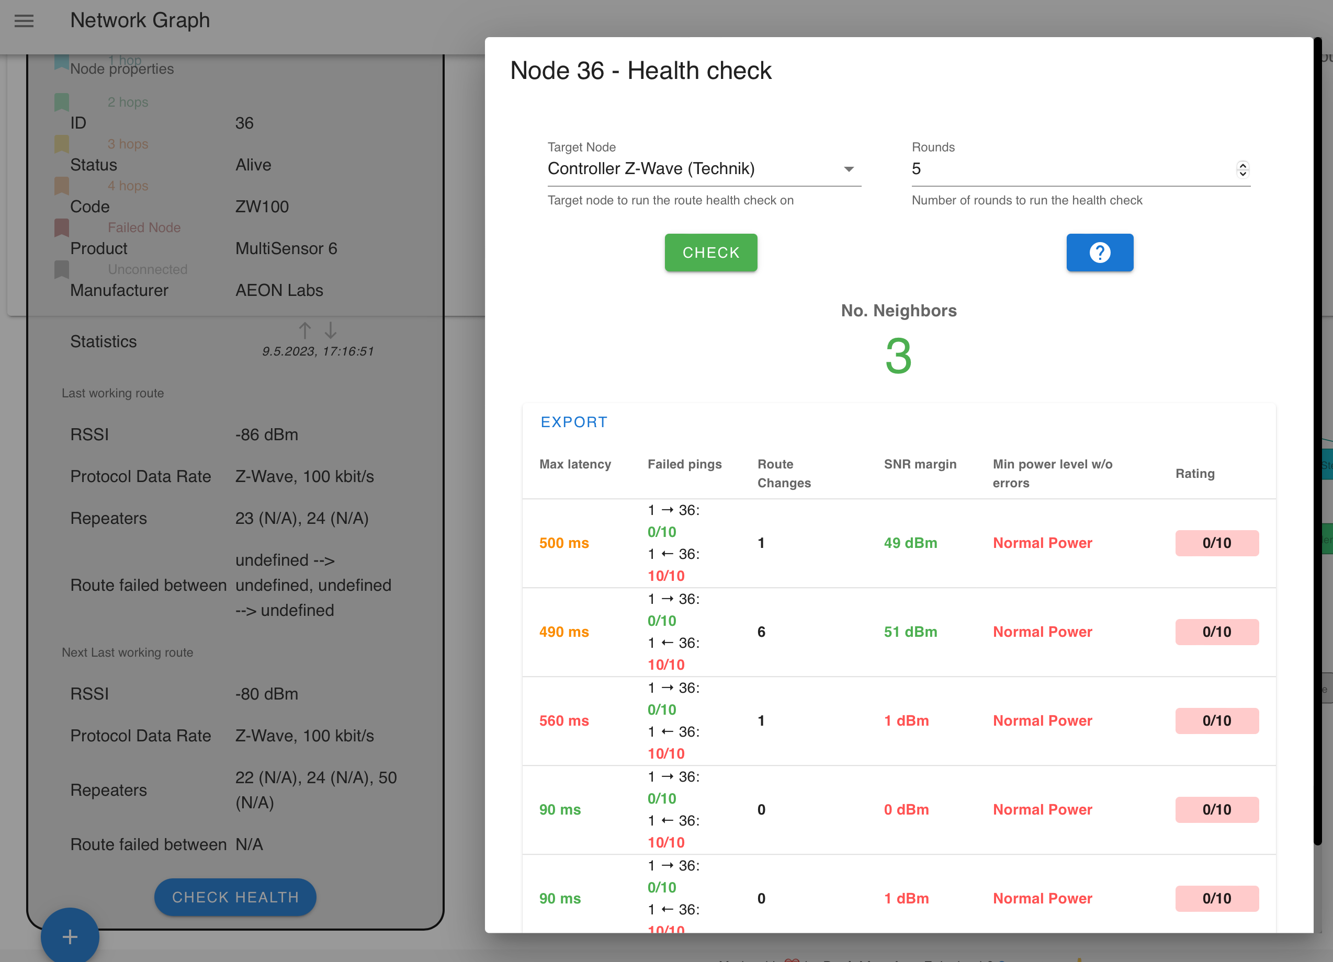1333x962 pixels.
Task: Click the help icon in the health check dialog
Action: pyautogui.click(x=1099, y=253)
